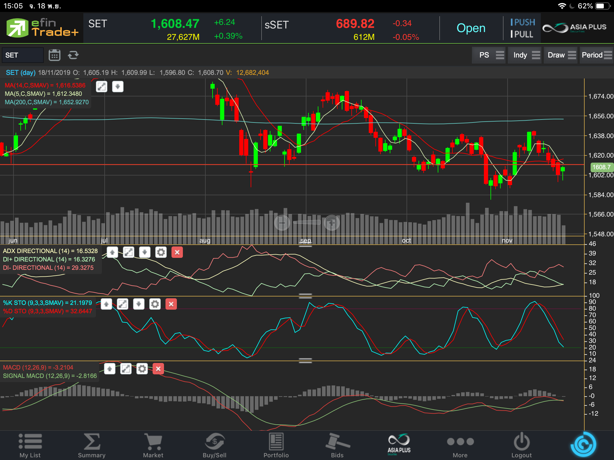Click the zoom out minus button
The width and height of the screenshot is (614, 460).
[282, 223]
